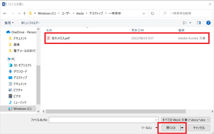This screenshot has height=134, width=214.
Task: Click horizontal scrollbar left arrow
Action: pyautogui.click(x=44, y=111)
